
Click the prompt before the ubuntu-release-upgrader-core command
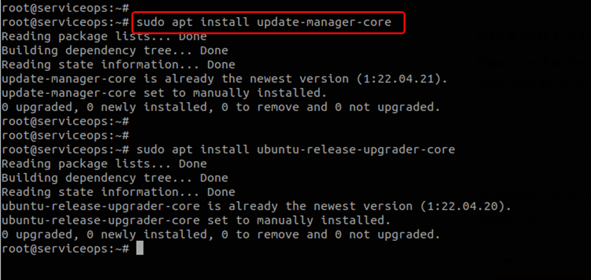[x=65, y=150]
